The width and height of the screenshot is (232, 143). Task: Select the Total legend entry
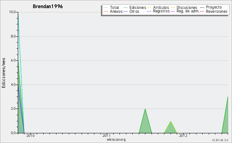click(x=111, y=7)
